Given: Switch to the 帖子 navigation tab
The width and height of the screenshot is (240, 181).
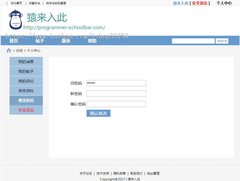Looking at the screenshot, I should pos(40,41).
